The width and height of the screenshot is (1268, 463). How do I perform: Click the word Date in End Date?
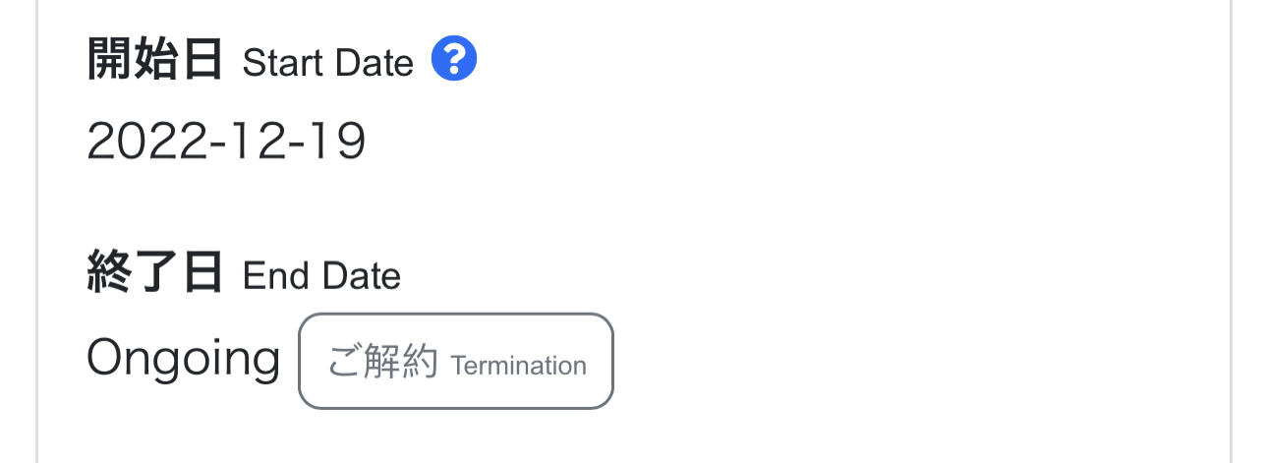(361, 276)
